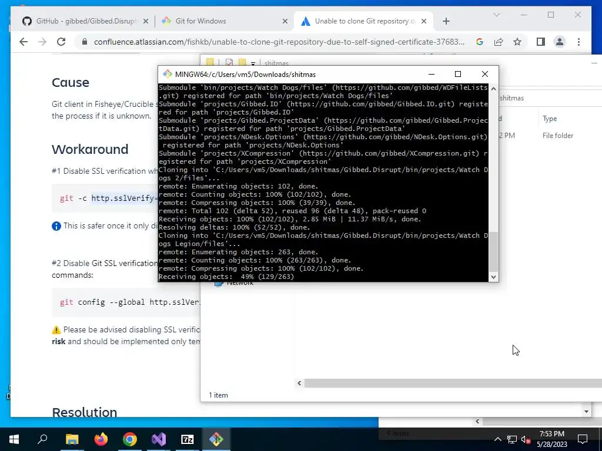Viewport: 602px width, 451px height.
Task: Open File Explorer quick access toolbar dropdown
Action: 253,63
